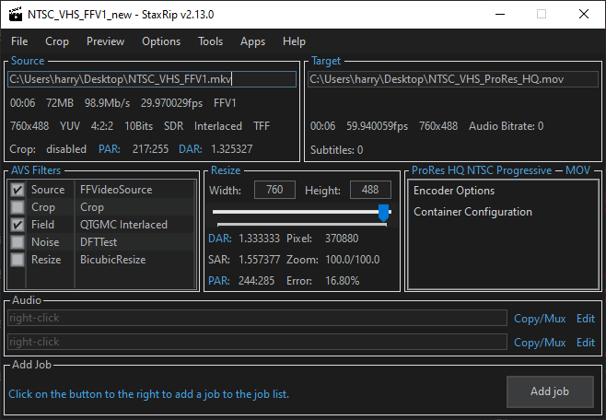This screenshot has height=420, width=606.
Task: Click the StaxRip clapperboard title bar icon
Action: pyautogui.click(x=16, y=15)
